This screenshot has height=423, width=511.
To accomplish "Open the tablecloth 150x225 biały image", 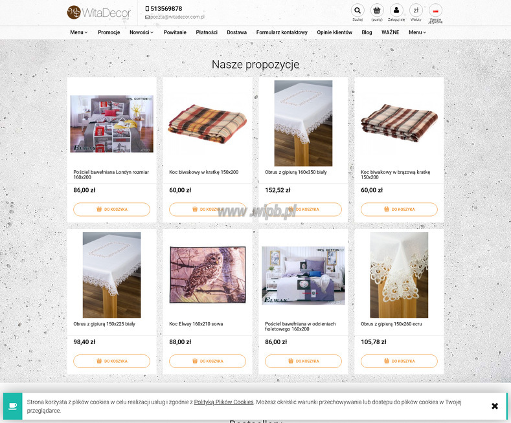I will 112,275.
